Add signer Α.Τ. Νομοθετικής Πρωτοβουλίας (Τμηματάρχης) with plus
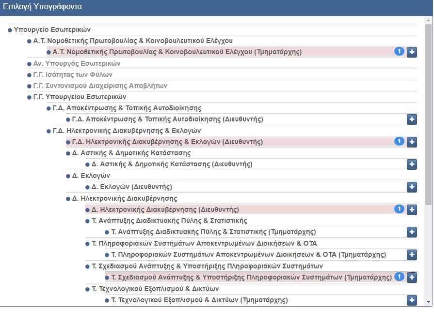This screenshot has height=324, width=434. tap(412, 52)
